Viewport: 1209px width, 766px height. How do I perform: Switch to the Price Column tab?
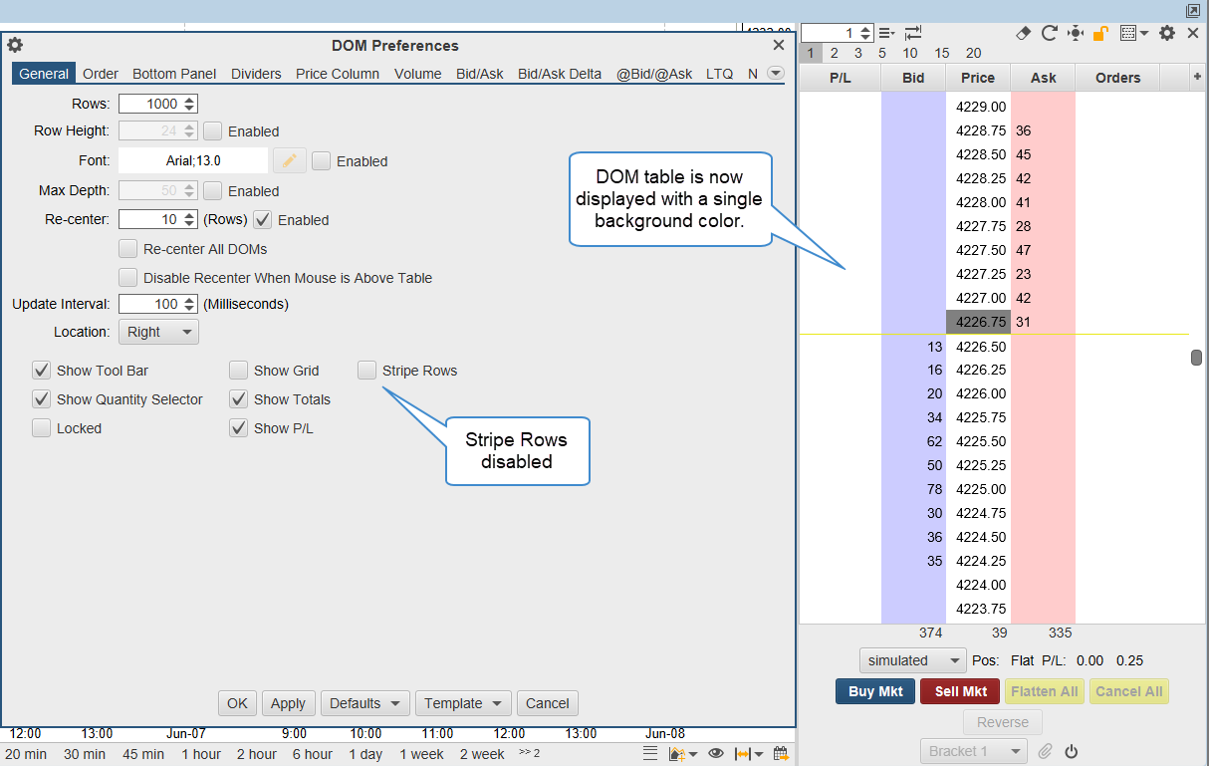click(337, 74)
